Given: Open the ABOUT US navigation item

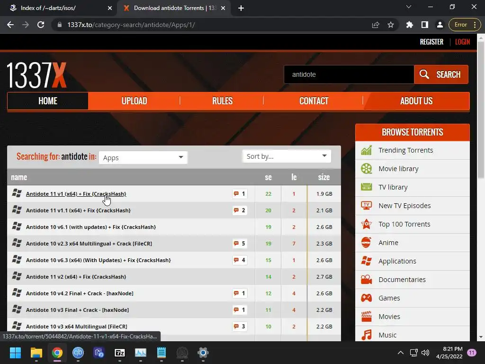Looking at the screenshot, I should pyautogui.click(x=416, y=101).
